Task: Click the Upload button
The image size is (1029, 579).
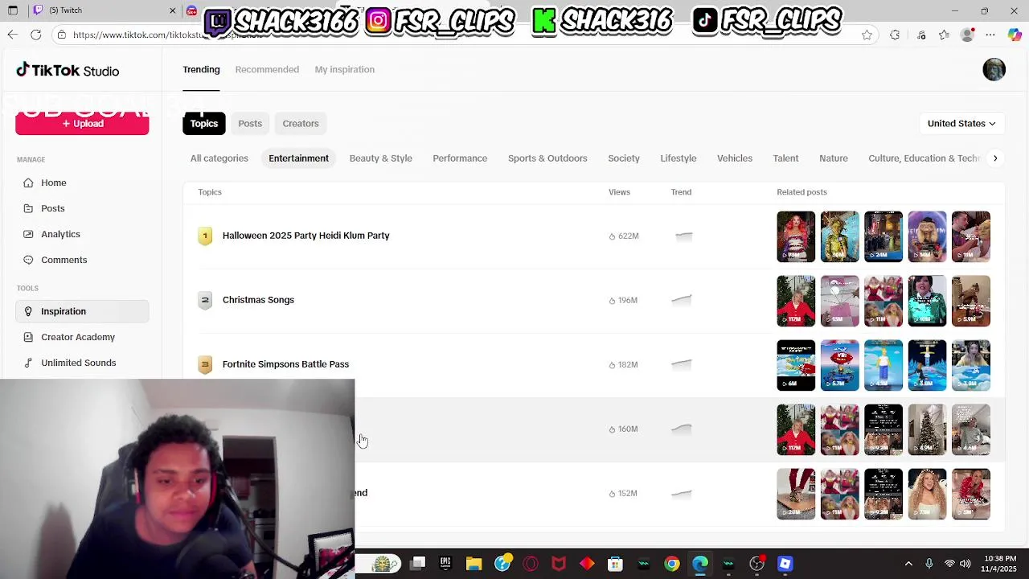Action: (x=82, y=124)
